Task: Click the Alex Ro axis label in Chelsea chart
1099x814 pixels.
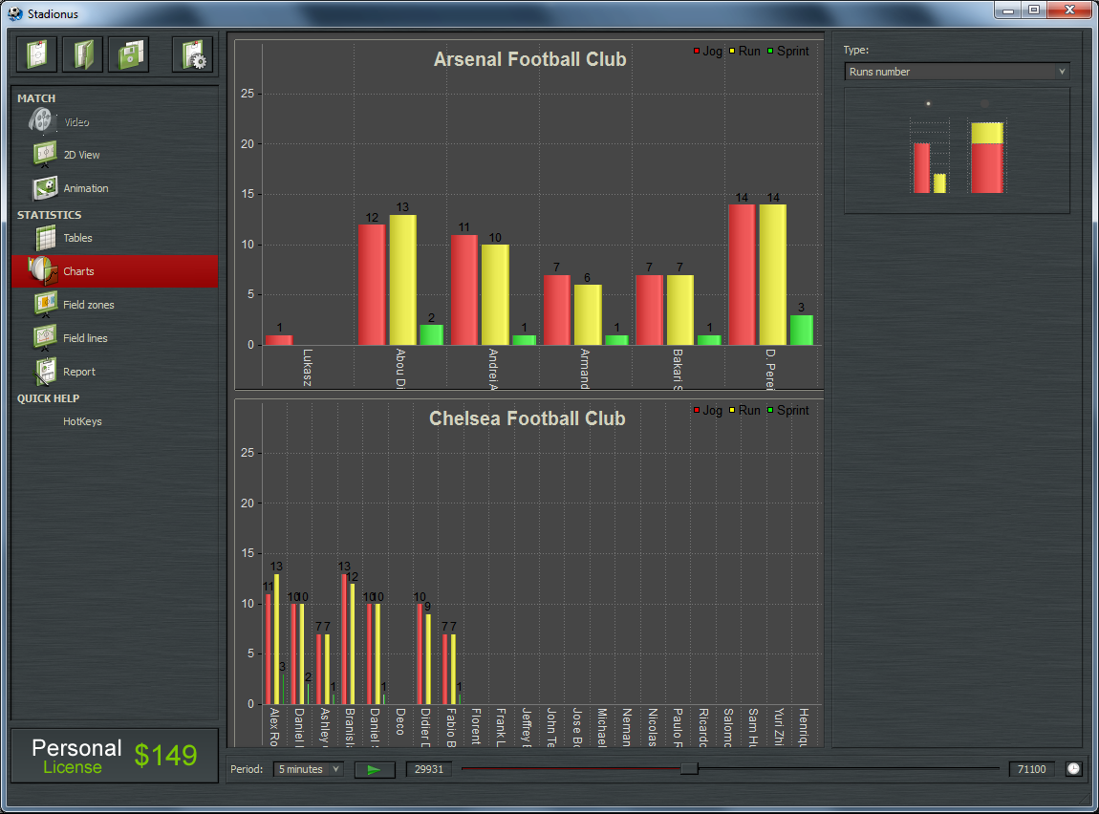Action: pos(274,727)
